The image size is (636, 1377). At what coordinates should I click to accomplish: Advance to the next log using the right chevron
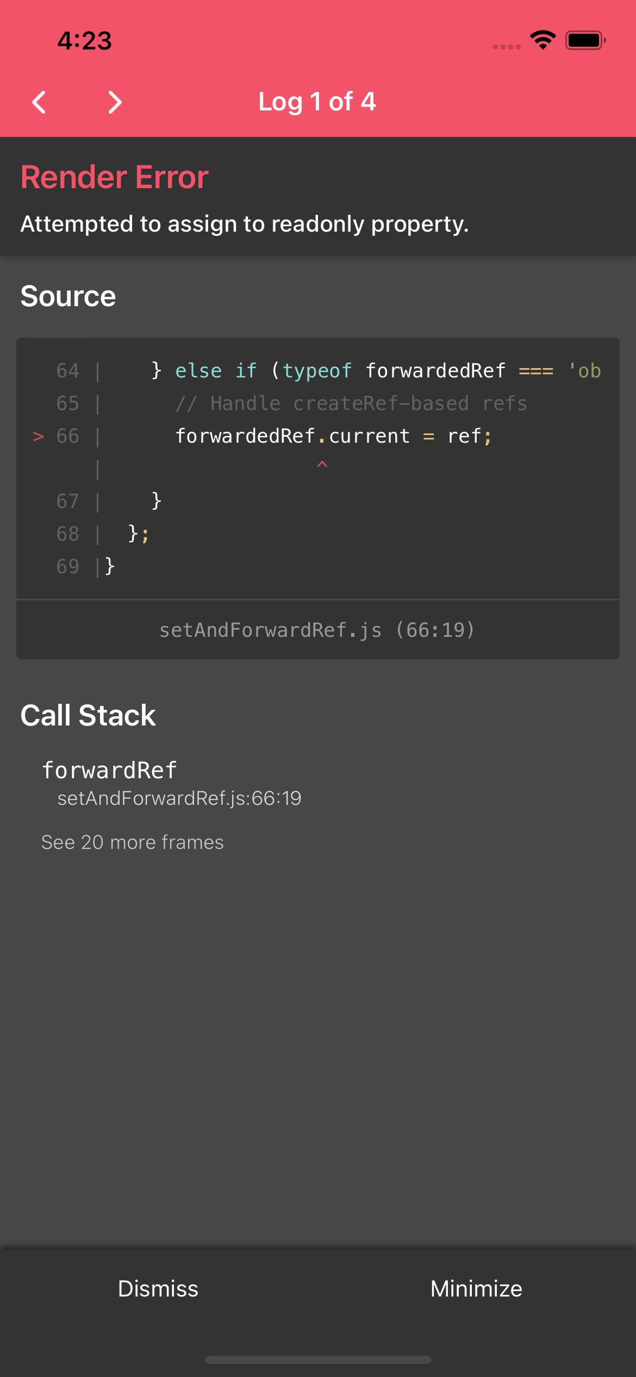tap(114, 101)
